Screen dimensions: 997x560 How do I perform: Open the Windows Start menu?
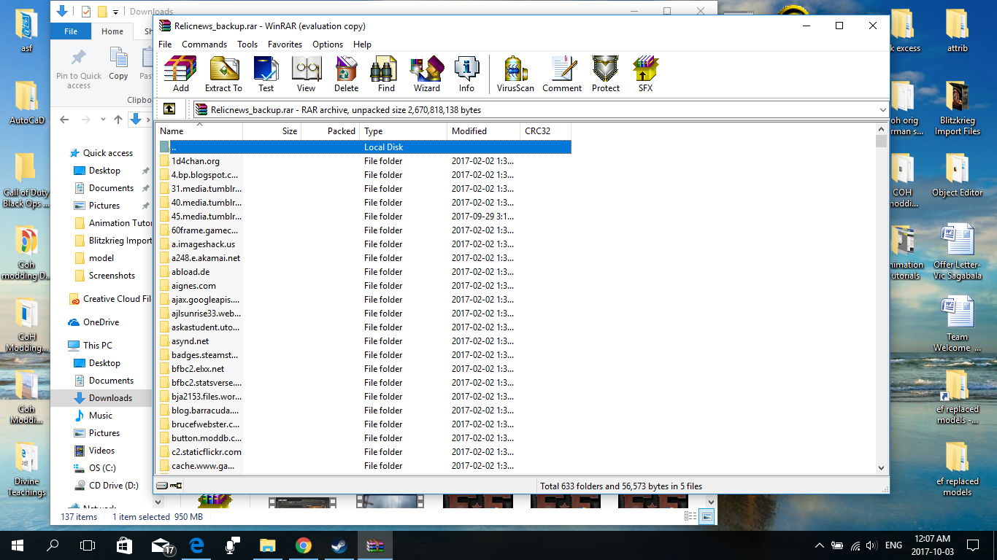click(x=18, y=545)
